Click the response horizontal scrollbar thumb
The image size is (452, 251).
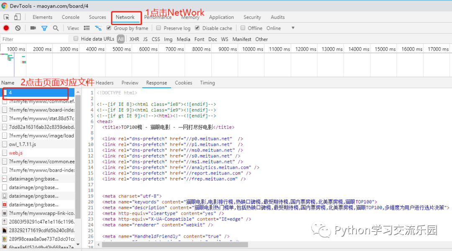pos(175,245)
